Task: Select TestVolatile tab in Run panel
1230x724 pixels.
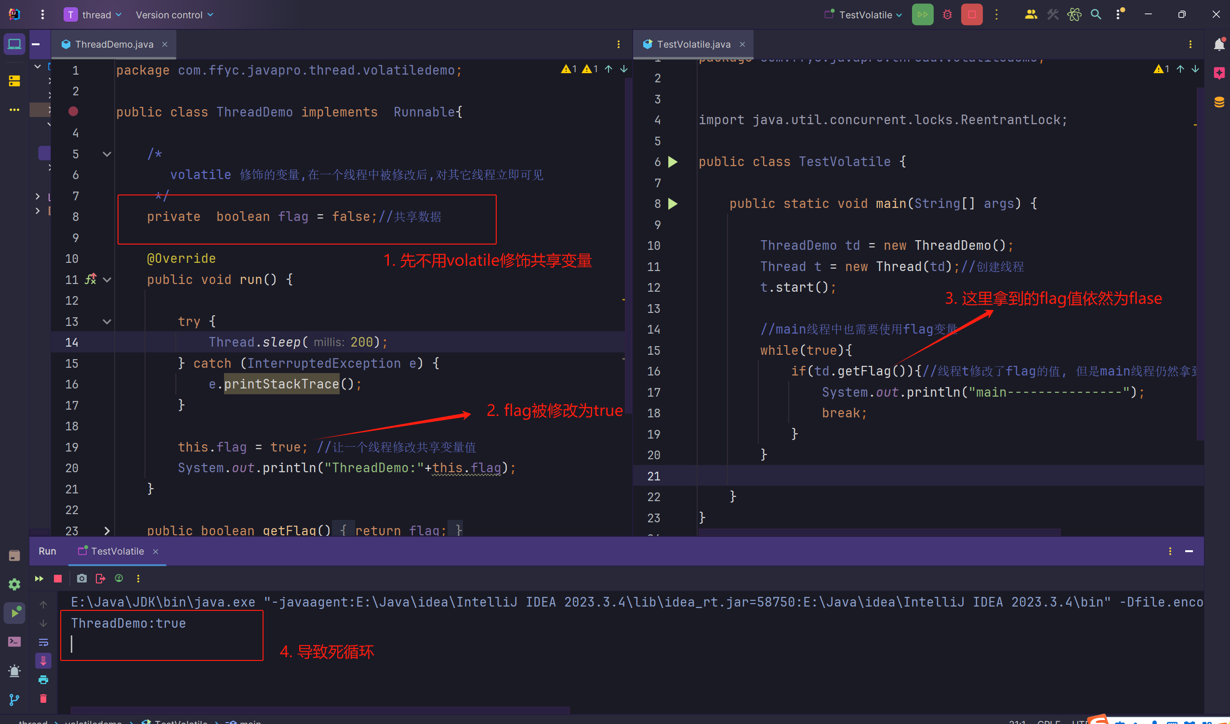Action: click(x=117, y=551)
